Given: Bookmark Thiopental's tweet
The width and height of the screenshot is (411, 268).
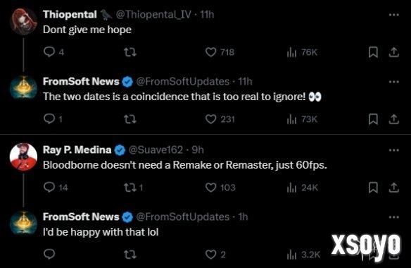Looking at the screenshot, I should [x=373, y=52].
